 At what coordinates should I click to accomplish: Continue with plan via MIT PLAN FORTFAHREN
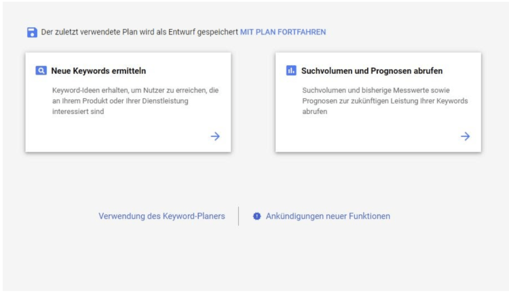point(283,32)
